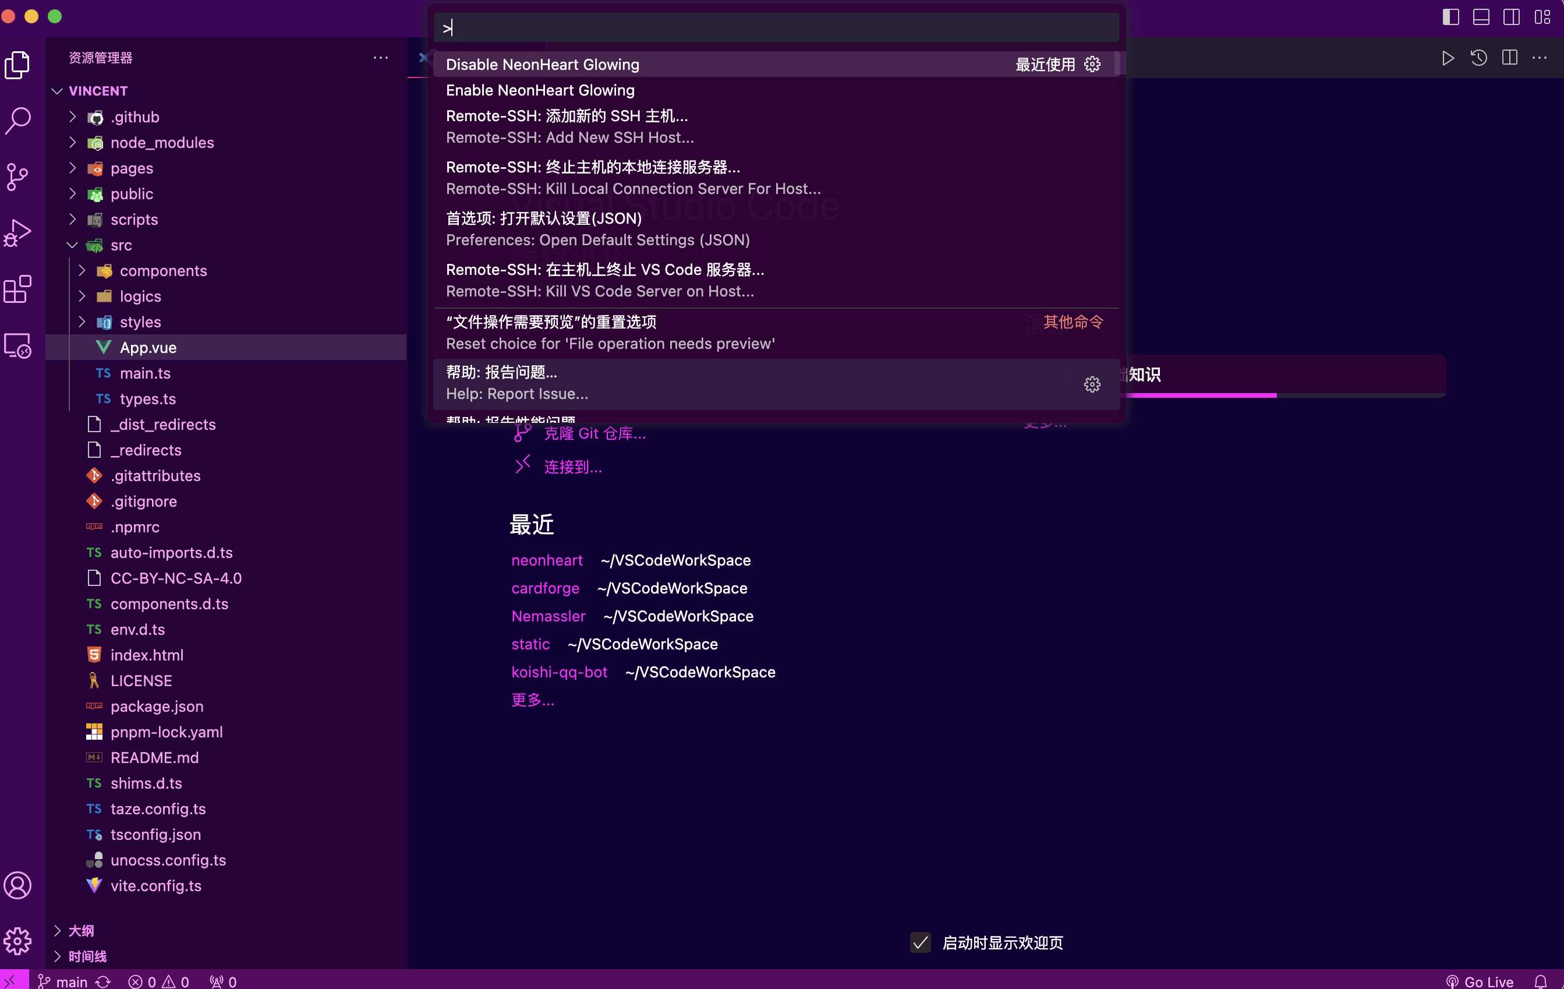Image resolution: width=1564 pixels, height=989 pixels.
Task: Open the Search view in activity bar
Action: [x=17, y=120]
